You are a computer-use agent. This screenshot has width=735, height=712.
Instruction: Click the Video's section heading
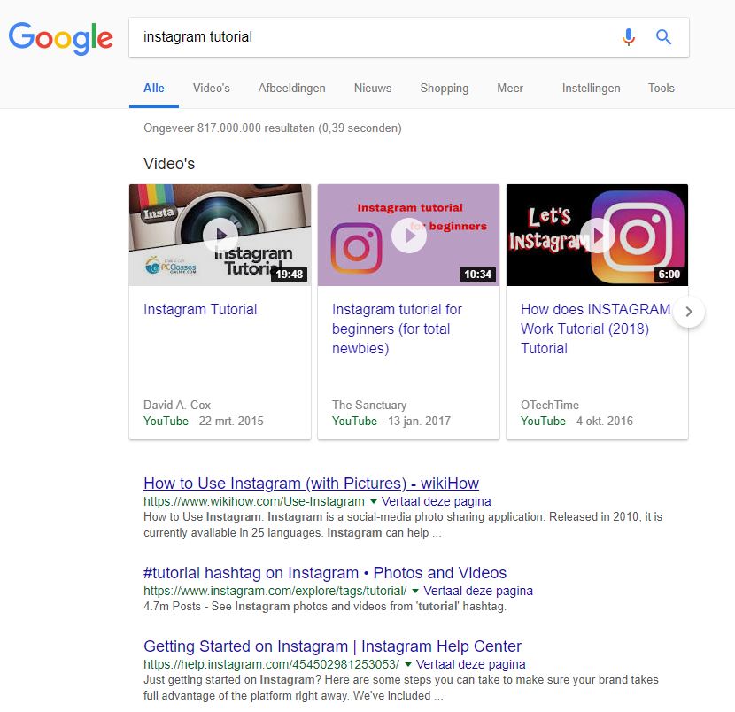169,164
